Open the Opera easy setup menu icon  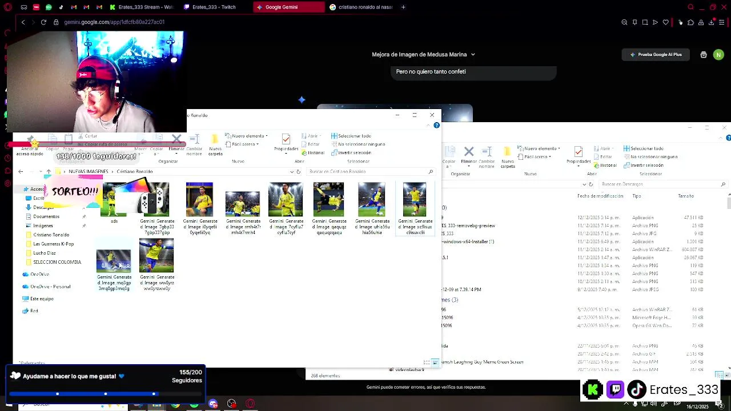722,22
